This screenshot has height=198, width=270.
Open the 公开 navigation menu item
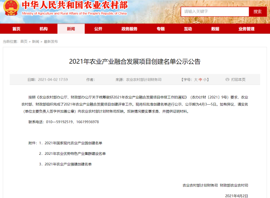[x=98, y=29]
